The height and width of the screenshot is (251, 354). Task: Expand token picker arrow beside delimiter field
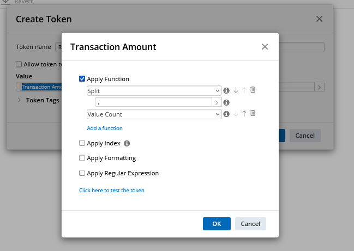(x=217, y=102)
